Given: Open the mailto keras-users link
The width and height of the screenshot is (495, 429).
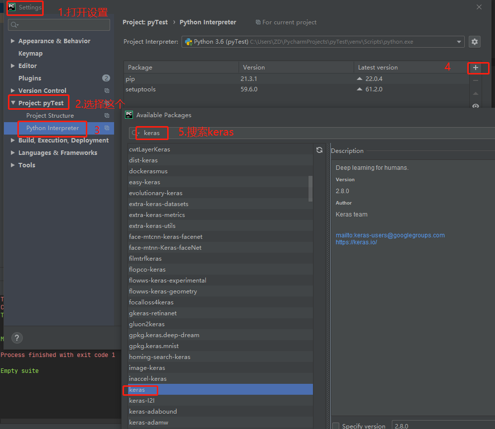Looking at the screenshot, I should coord(390,235).
